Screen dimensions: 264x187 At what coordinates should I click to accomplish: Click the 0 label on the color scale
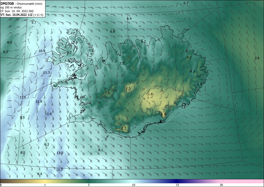click(x=1, y=185)
